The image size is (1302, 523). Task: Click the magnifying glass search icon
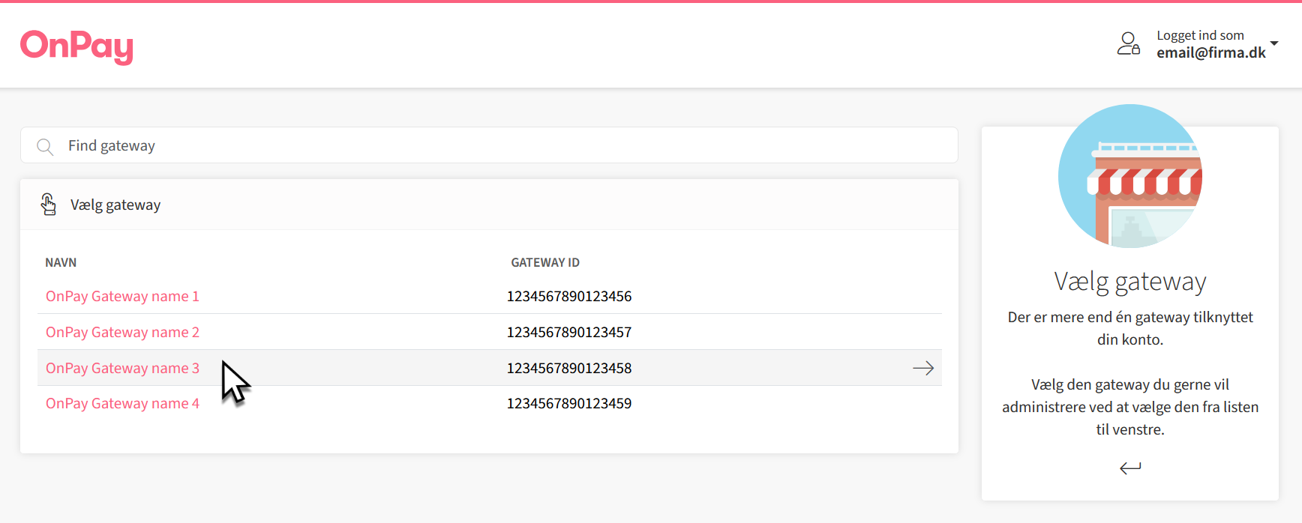(45, 147)
